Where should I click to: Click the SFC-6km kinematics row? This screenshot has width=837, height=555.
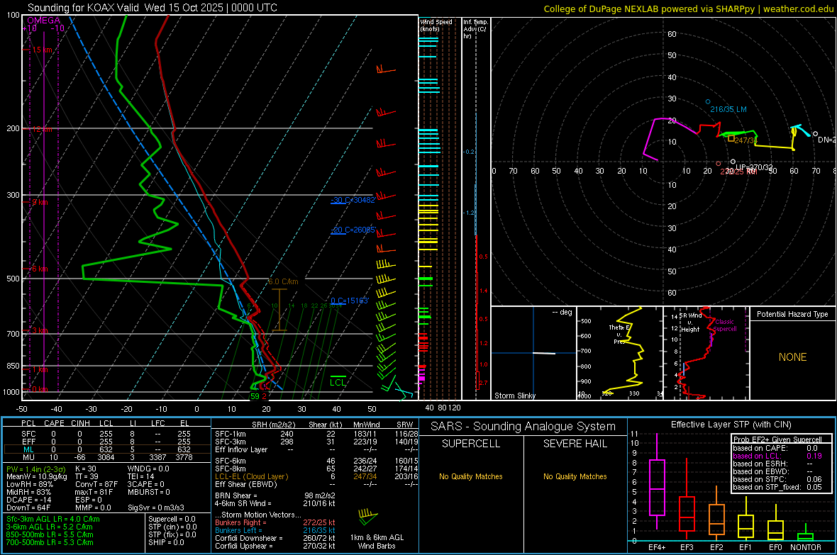[316, 461]
